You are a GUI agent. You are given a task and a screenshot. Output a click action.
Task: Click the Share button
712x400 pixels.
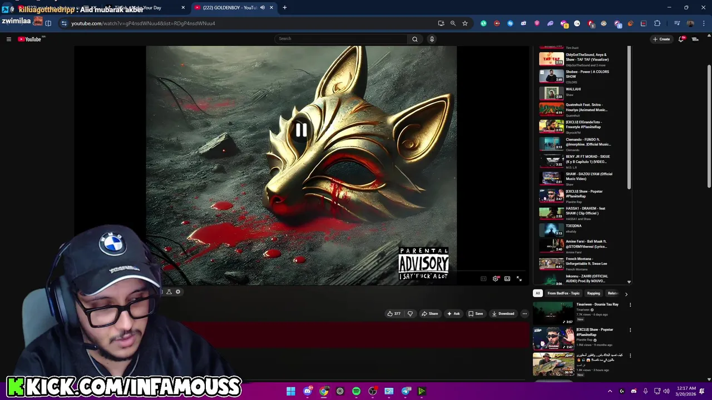[429, 313]
